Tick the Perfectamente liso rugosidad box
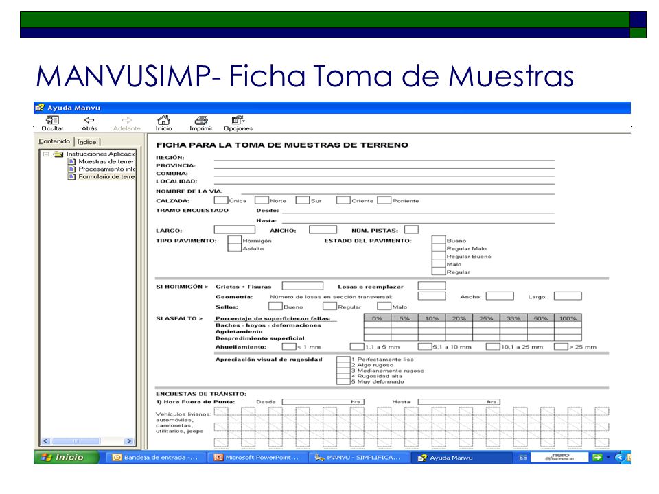Image resolution: width=659 pixels, height=494 pixels. pyautogui.click(x=343, y=359)
